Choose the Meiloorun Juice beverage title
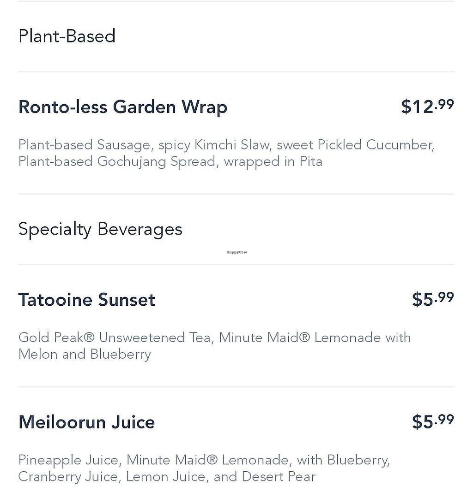 point(87,422)
